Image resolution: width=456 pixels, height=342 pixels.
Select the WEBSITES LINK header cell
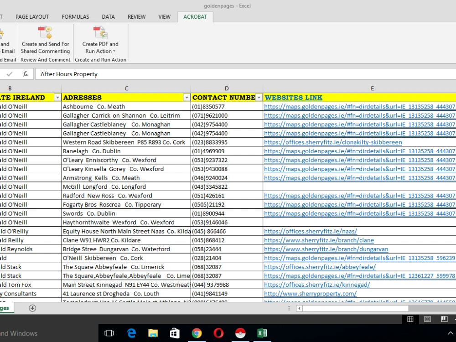click(359, 98)
